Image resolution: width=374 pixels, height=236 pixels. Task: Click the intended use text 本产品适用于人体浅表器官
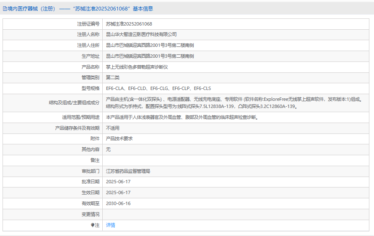pos(183,117)
